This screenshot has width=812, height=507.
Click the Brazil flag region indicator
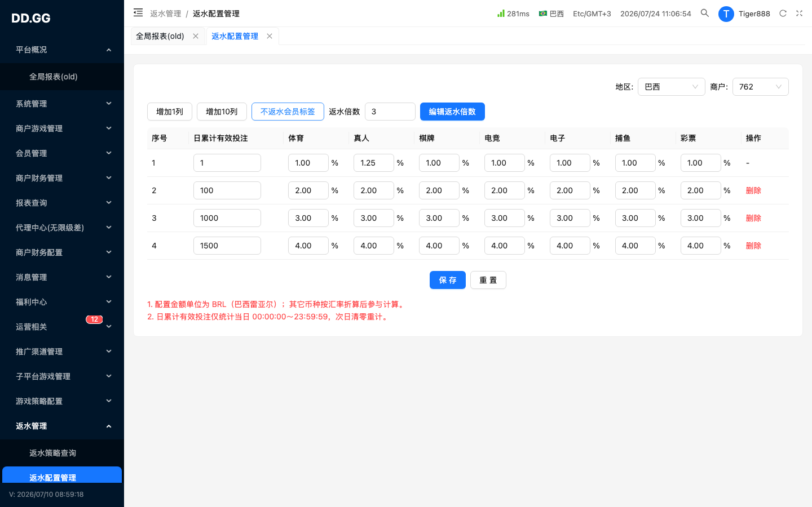pos(551,14)
